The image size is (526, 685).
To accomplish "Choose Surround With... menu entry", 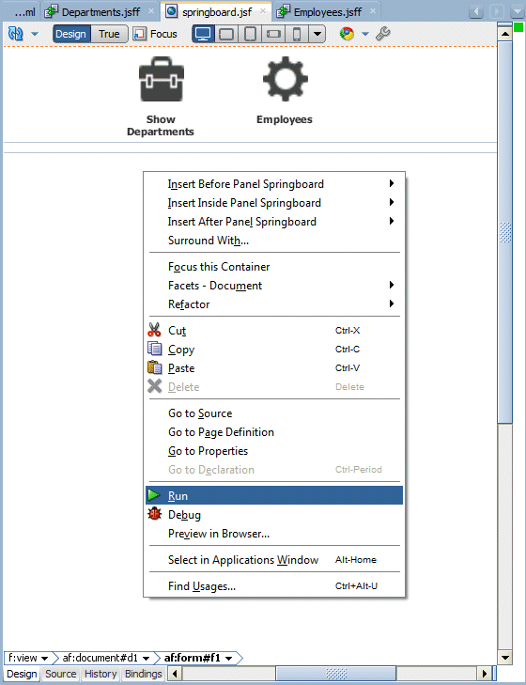I will tap(275, 241).
